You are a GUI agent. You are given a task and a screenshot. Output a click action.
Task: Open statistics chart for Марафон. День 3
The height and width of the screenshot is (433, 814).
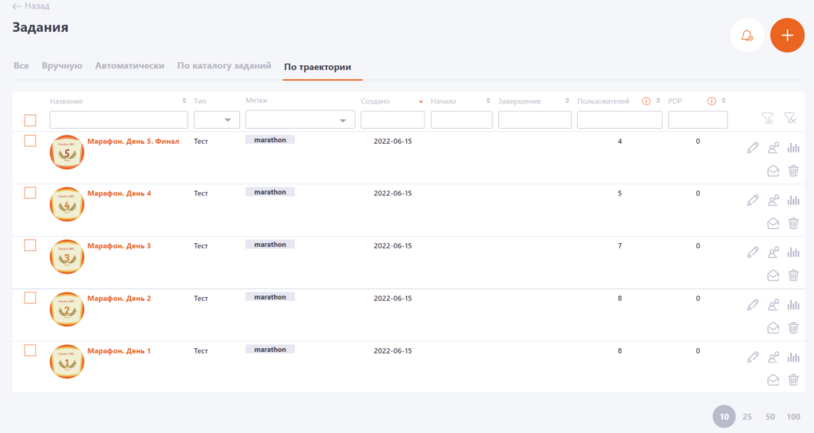pyautogui.click(x=793, y=253)
